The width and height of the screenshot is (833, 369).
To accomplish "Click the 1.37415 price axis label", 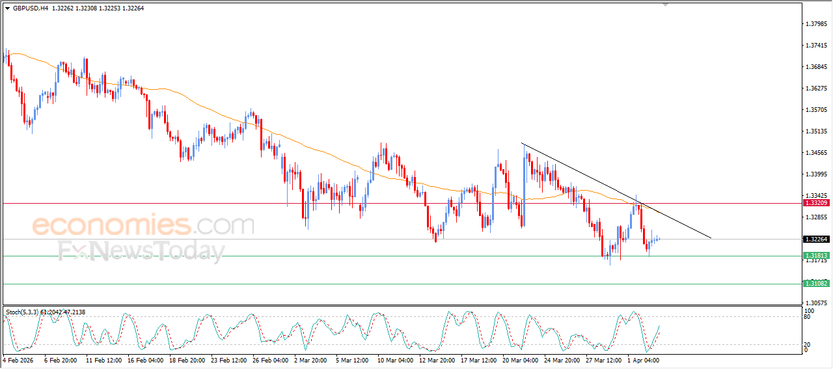I will coord(817,46).
